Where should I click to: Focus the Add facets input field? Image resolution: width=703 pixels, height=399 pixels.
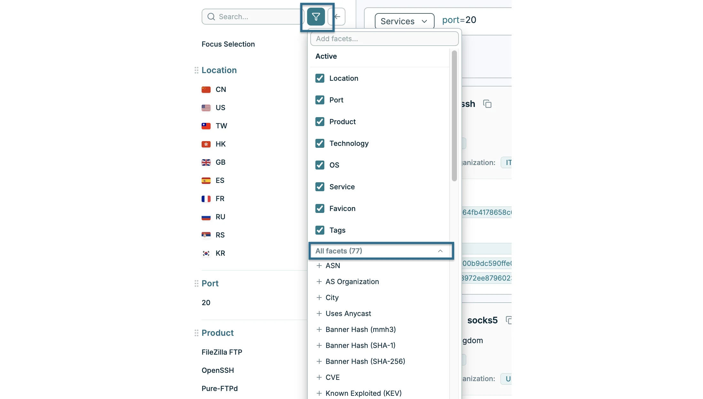click(384, 39)
